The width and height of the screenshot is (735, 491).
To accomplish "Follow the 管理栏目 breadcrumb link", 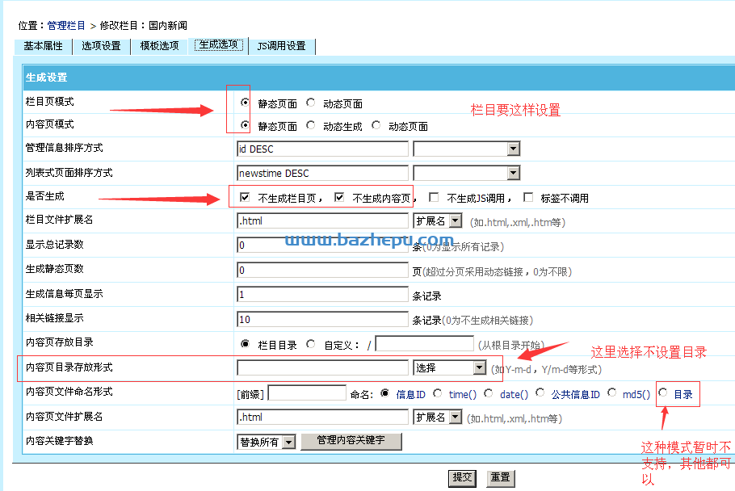I will (66, 25).
